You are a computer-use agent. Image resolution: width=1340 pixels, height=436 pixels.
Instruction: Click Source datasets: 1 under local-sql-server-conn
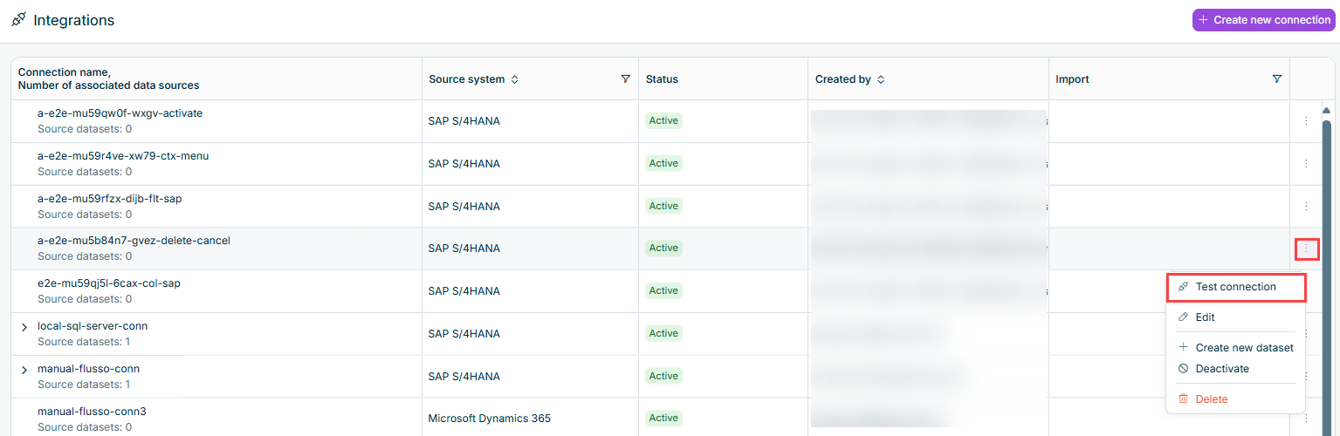coord(84,342)
